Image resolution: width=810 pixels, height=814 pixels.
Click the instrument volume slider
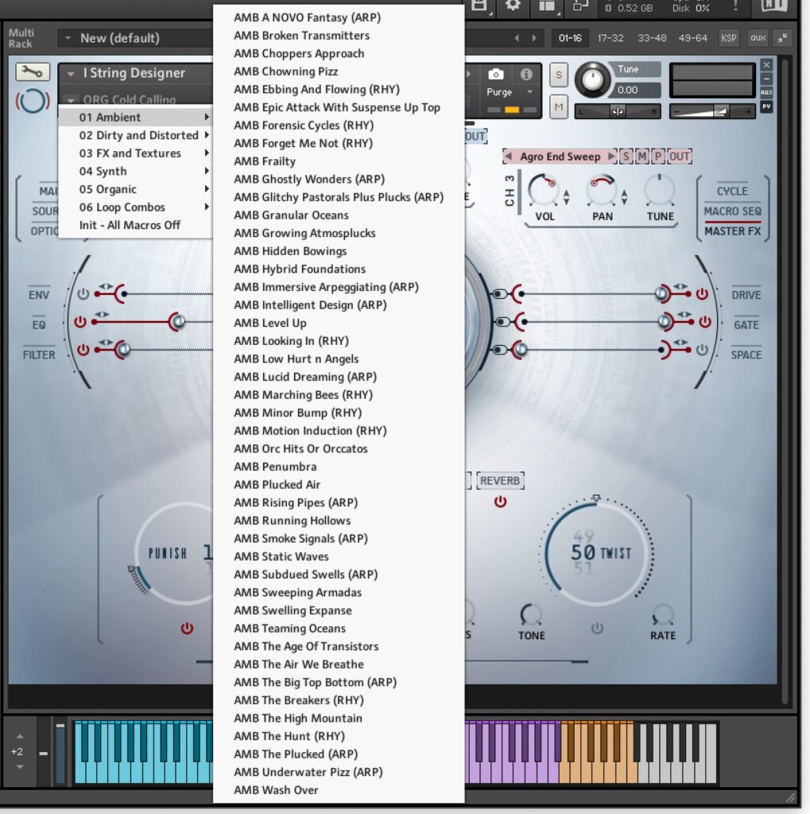pyautogui.click(x=712, y=112)
